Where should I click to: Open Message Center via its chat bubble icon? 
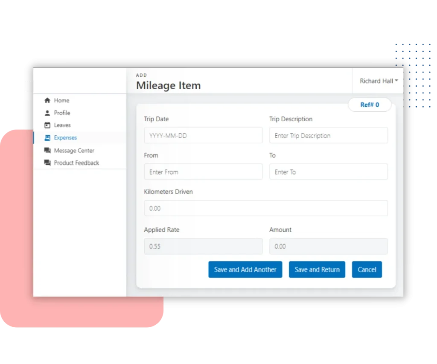pos(47,150)
